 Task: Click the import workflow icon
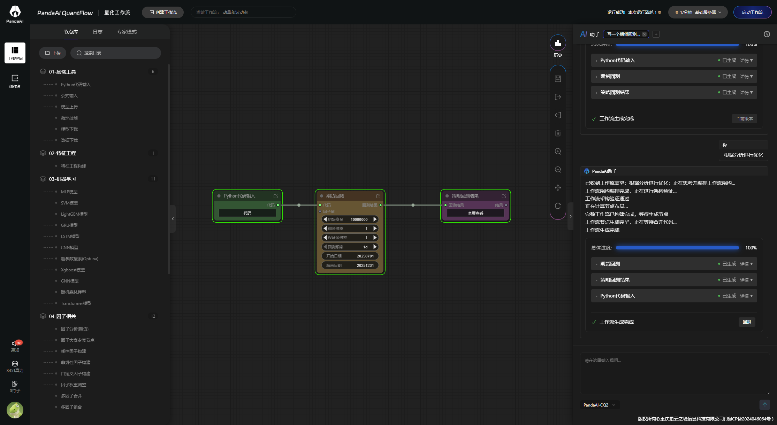558,115
